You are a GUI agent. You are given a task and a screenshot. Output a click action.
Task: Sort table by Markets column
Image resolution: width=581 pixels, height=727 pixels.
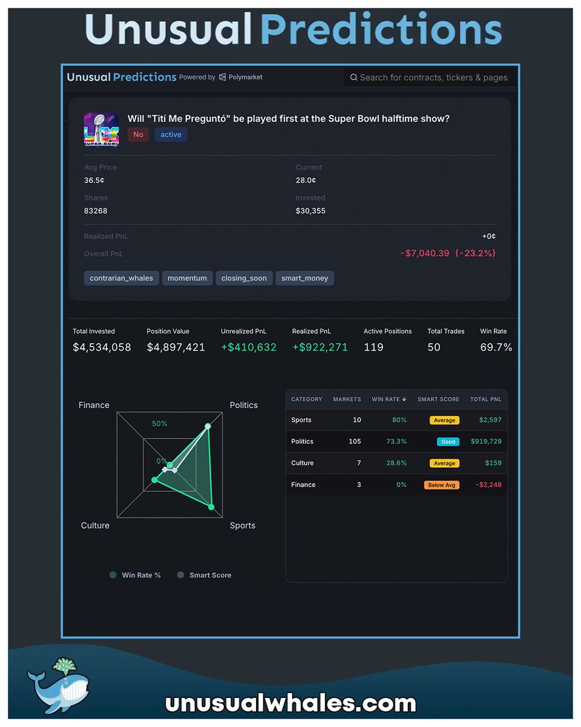point(347,399)
